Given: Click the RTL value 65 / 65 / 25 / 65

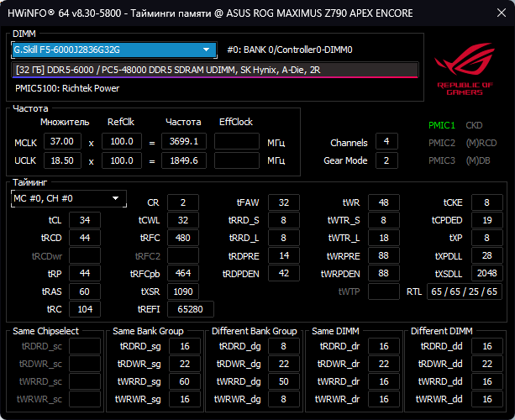Looking at the screenshot, I should pos(465,291).
